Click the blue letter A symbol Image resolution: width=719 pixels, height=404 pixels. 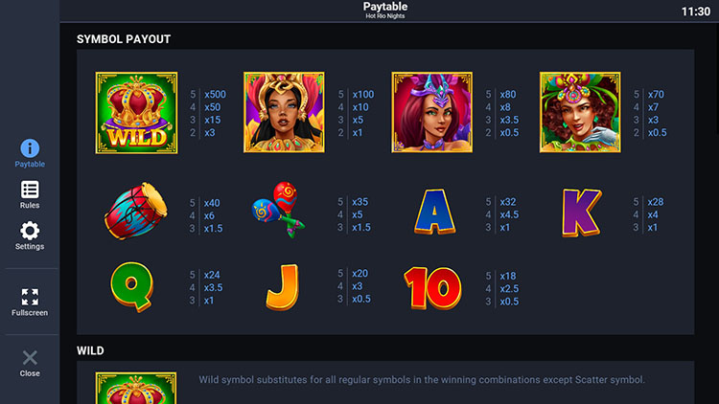point(433,212)
